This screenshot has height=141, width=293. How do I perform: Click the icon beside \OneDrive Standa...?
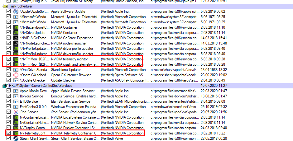point(16,70)
